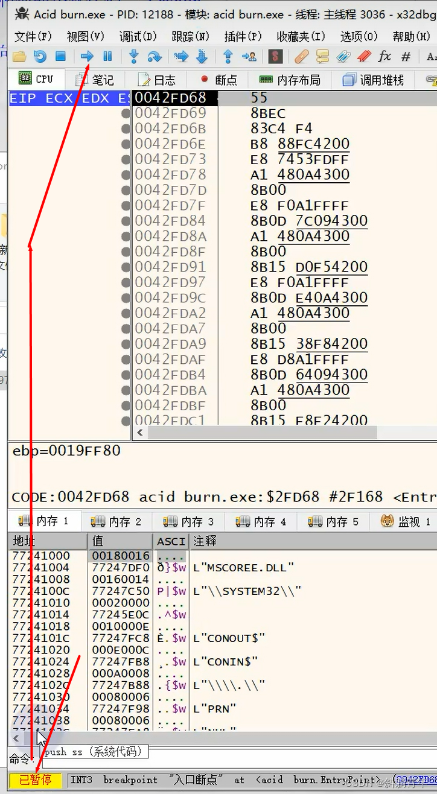
Task: Toggle breakpoint dot at address 0042FD6B
Action: pyautogui.click(x=126, y=129)
